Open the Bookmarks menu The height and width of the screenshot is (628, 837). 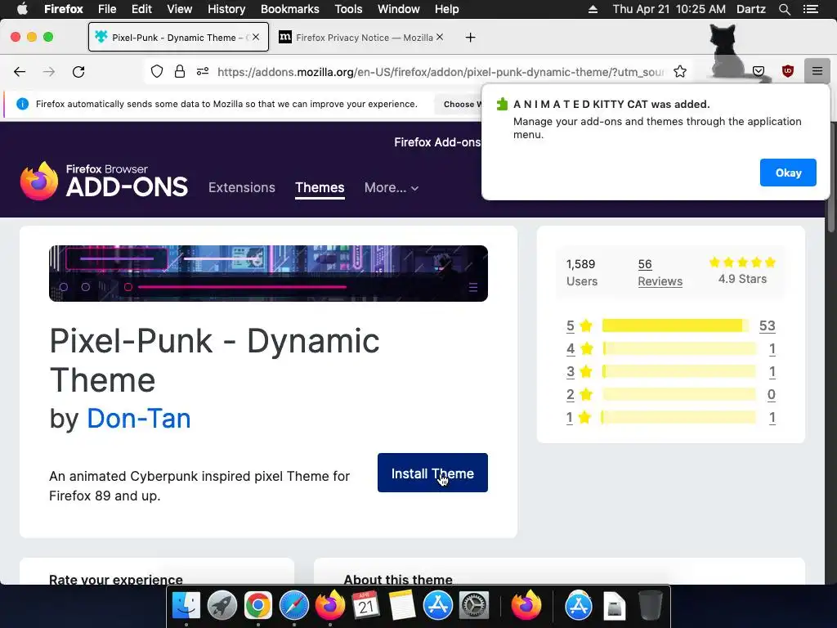click(x=290, y=9)
